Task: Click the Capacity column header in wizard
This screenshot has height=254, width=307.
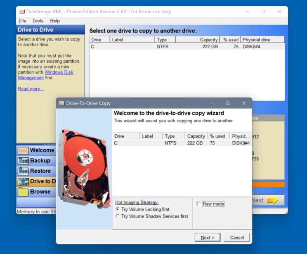Action: click(x=196, y=136)
